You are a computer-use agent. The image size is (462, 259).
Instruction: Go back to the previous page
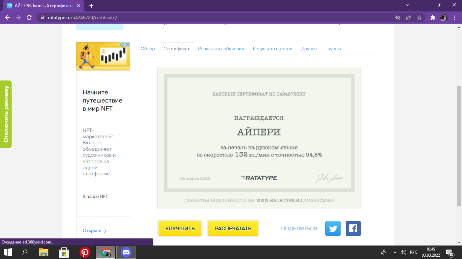pos(7,18)
